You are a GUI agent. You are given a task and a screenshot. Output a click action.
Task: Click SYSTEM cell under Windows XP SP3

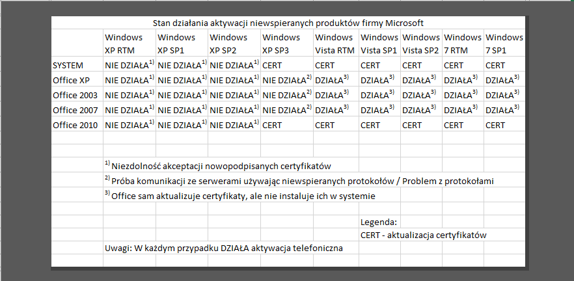click(287, 65)
